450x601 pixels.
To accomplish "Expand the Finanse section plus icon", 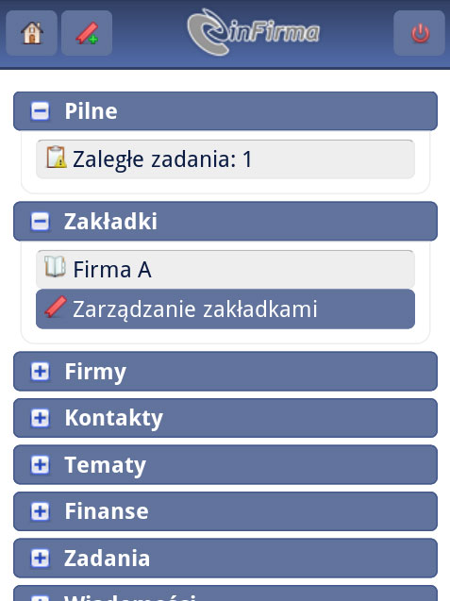I will (x=40, y=511).
